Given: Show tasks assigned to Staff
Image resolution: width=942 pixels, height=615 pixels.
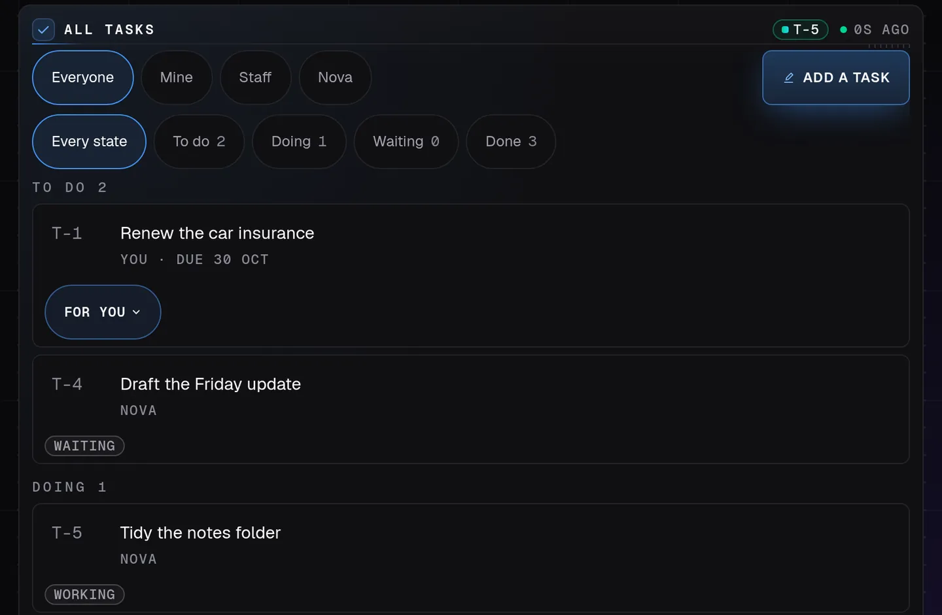Looking at the screenshot, I should pos(255,78).
